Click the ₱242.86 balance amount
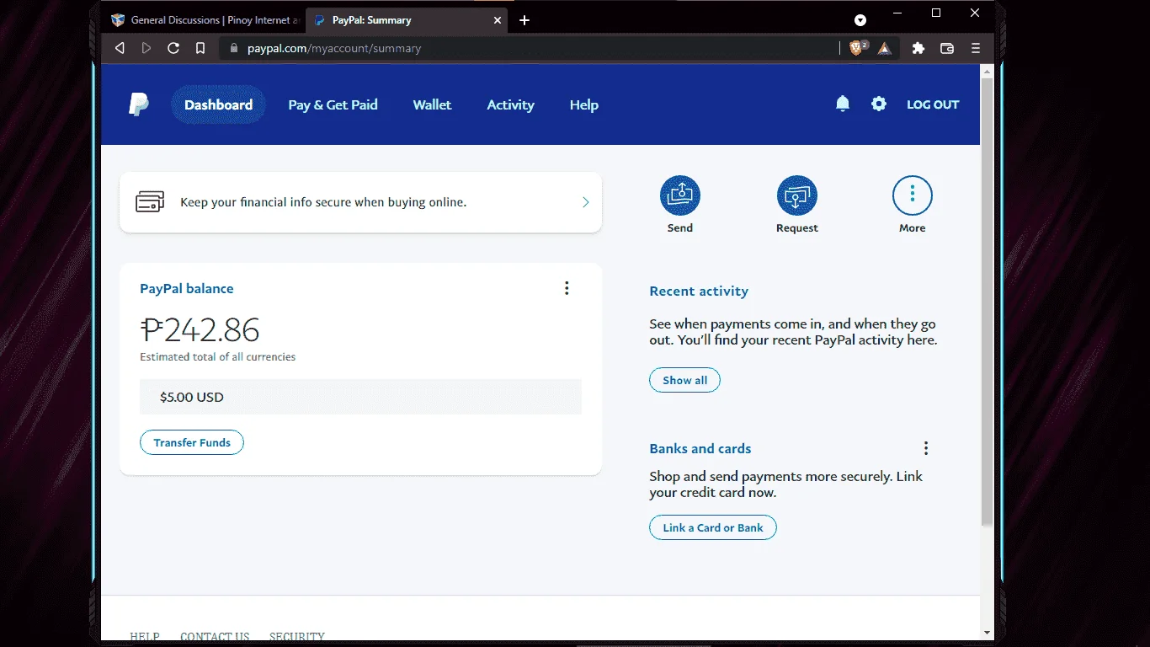Screen dimensions: 1150x647 200,329
